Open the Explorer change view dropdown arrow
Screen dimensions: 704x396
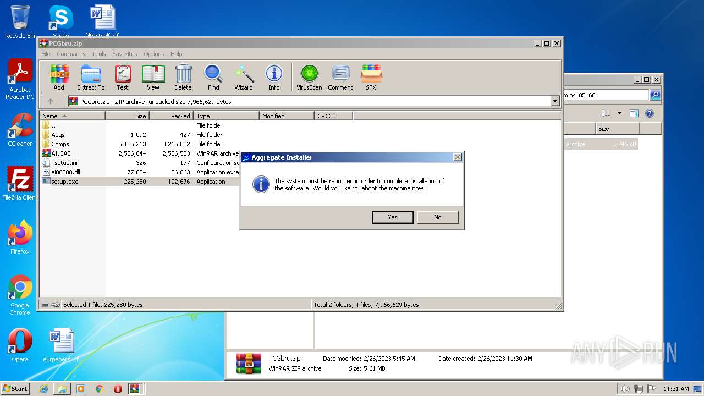pos(619,113)
